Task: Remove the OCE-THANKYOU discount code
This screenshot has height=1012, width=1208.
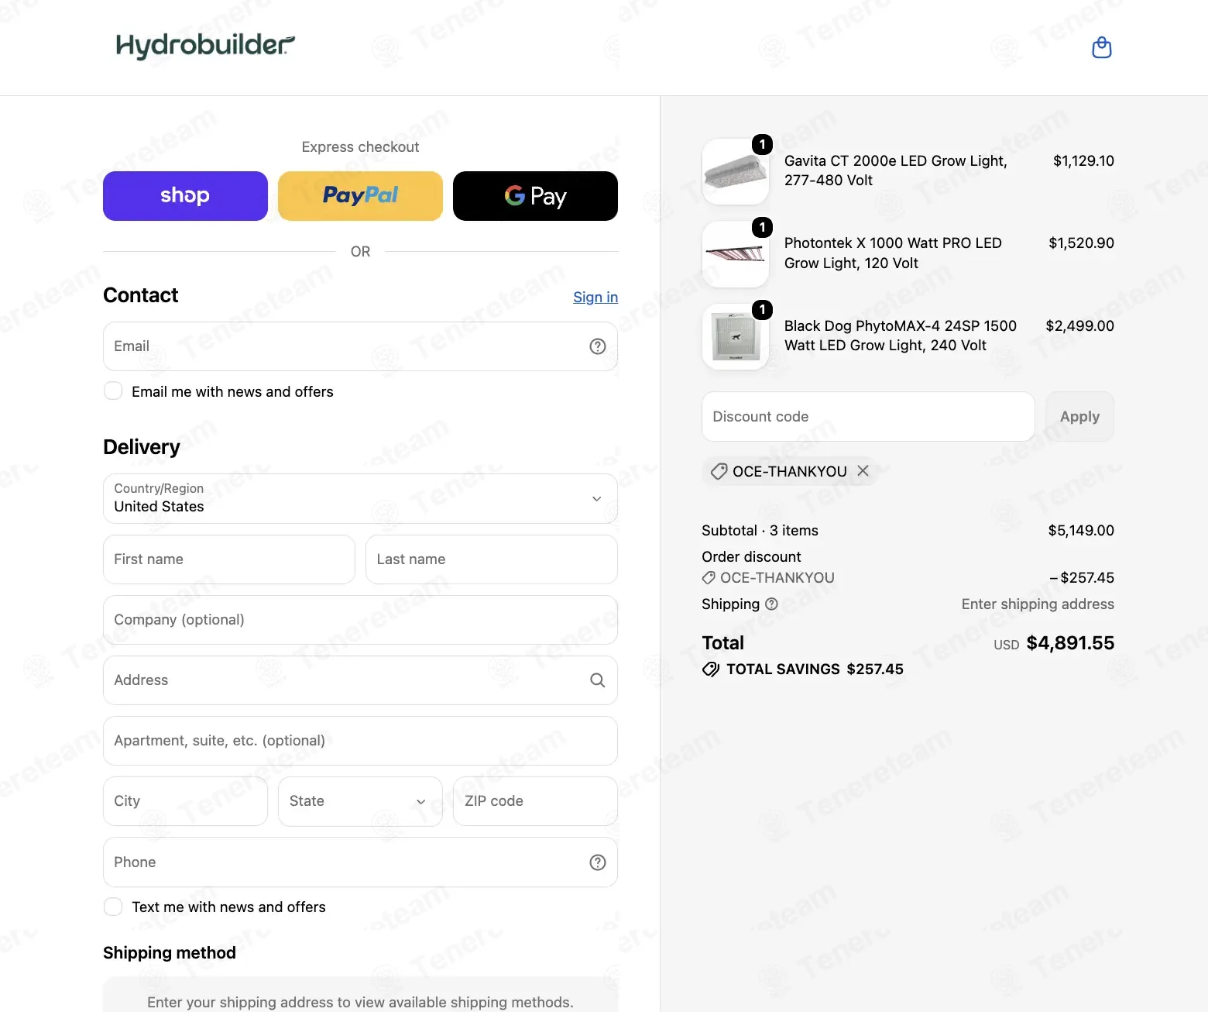Action: (863, 471)
